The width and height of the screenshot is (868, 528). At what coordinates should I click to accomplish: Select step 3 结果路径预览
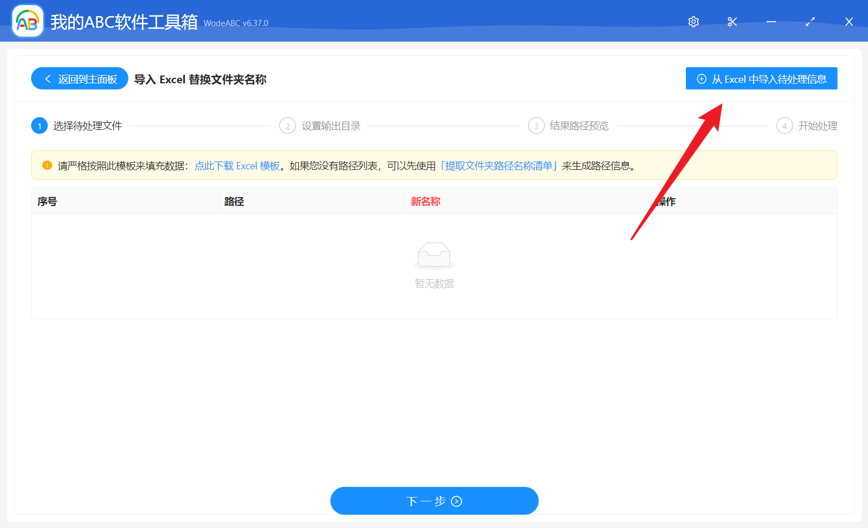point(568,126)
